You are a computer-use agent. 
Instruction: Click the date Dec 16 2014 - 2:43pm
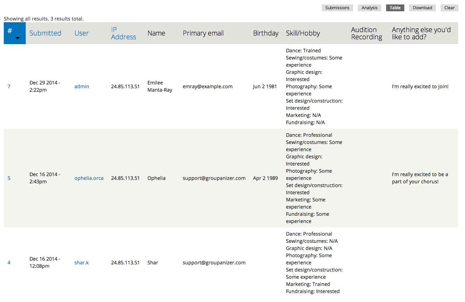(45, 178)
